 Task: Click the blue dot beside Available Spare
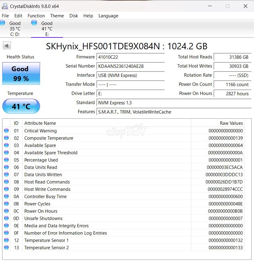7,145
